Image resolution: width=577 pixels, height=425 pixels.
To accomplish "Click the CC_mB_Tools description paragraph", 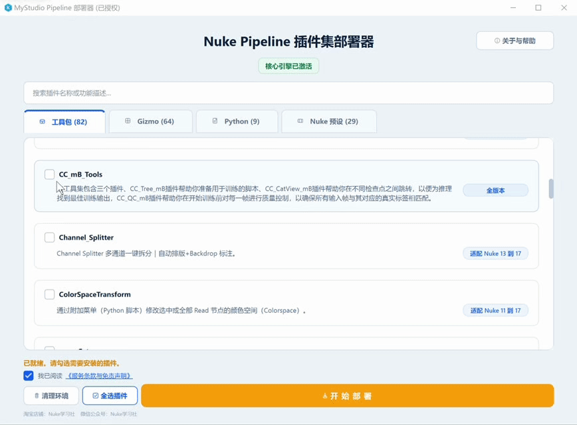I will tap(255, 193).
